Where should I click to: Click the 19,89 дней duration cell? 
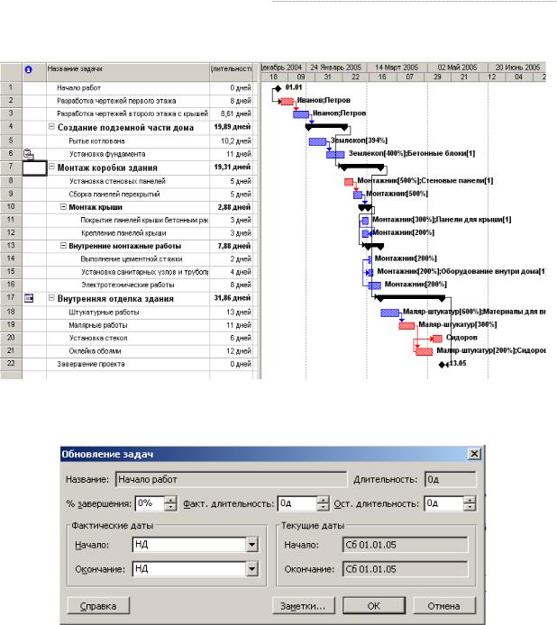coord(232,127)
